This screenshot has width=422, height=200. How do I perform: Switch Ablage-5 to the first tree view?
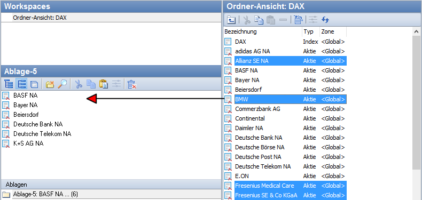pyautogui.click(x=9, y=84)
